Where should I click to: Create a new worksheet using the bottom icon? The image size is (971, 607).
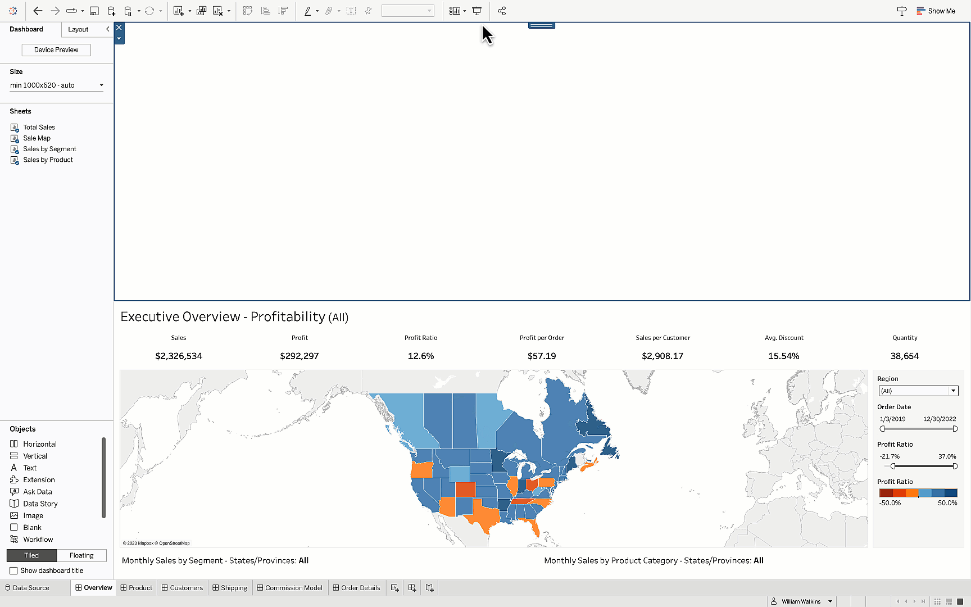click(x=395, y=587)
